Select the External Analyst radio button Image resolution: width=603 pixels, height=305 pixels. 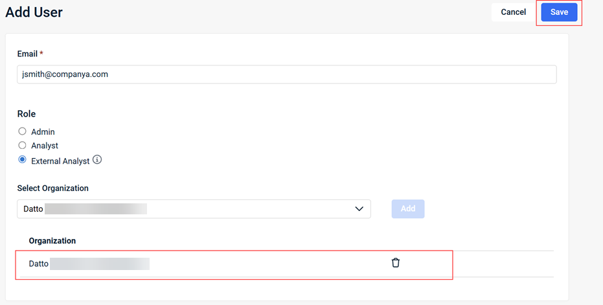click(22, 160)
